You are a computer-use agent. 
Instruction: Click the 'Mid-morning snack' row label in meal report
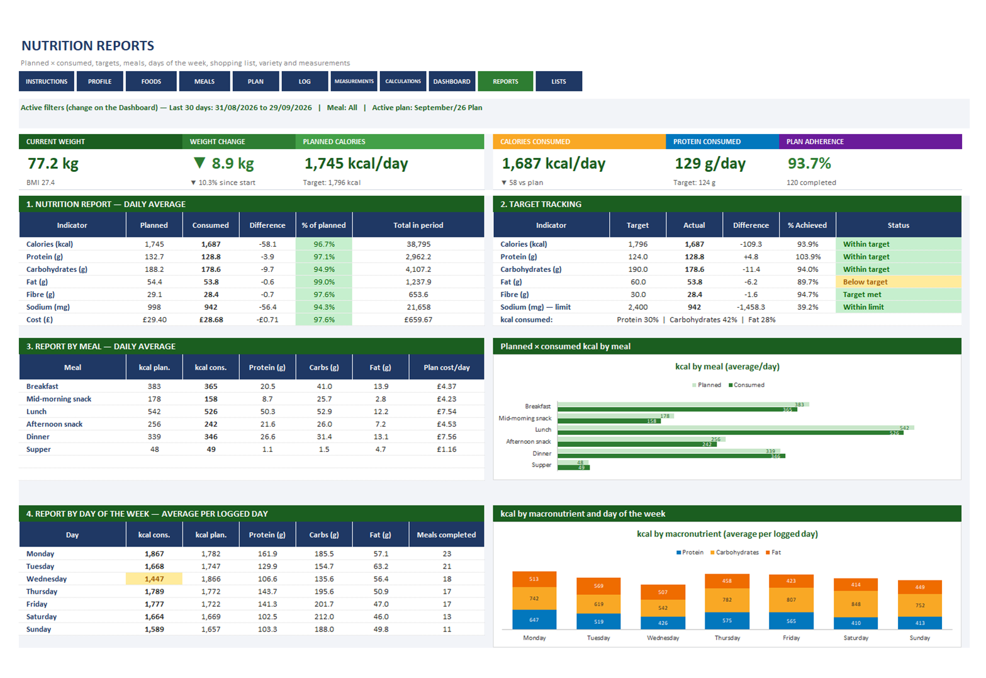pyautogui.click(x=59, y=399)
